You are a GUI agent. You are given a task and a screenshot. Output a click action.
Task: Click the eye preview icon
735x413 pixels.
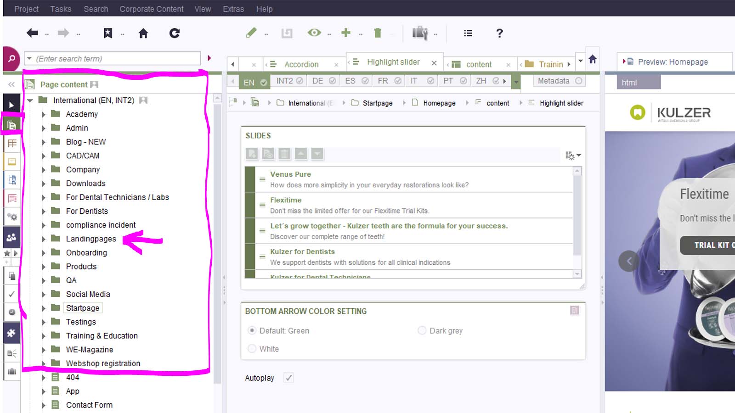pos(314,33)
